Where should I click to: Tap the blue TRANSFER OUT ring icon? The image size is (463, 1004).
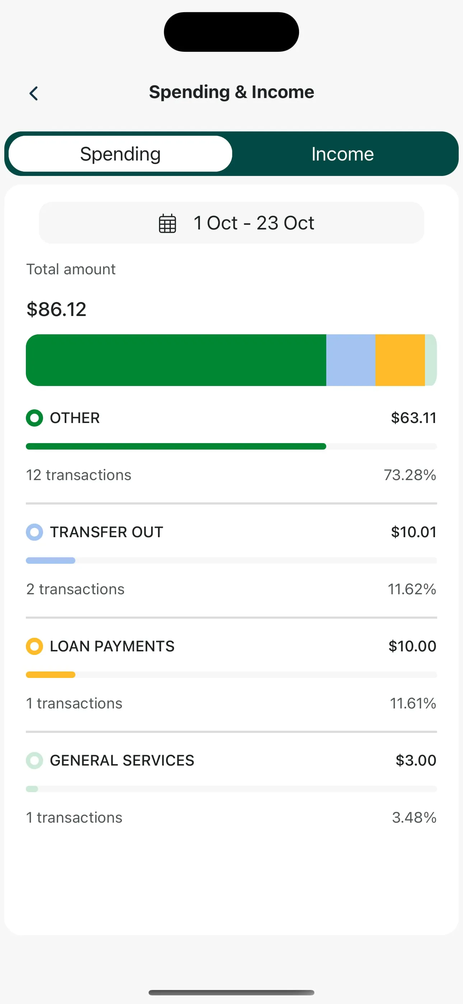[34, 532]
